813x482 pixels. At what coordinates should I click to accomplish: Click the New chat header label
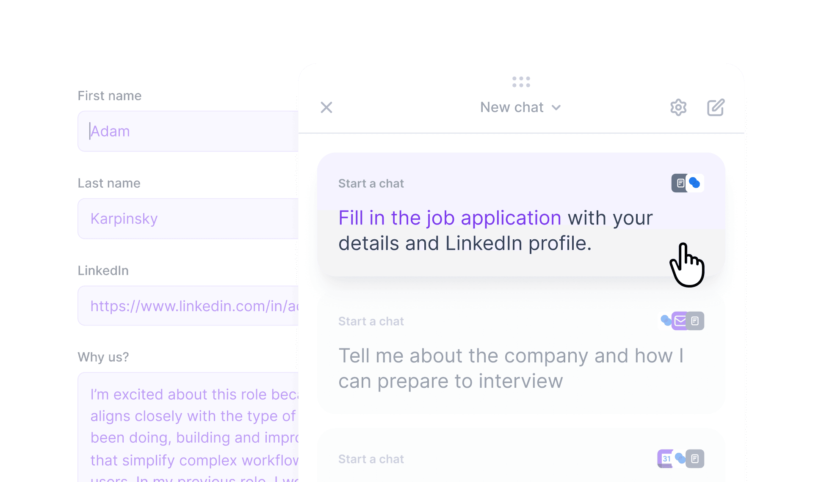[x=512, y=107]
